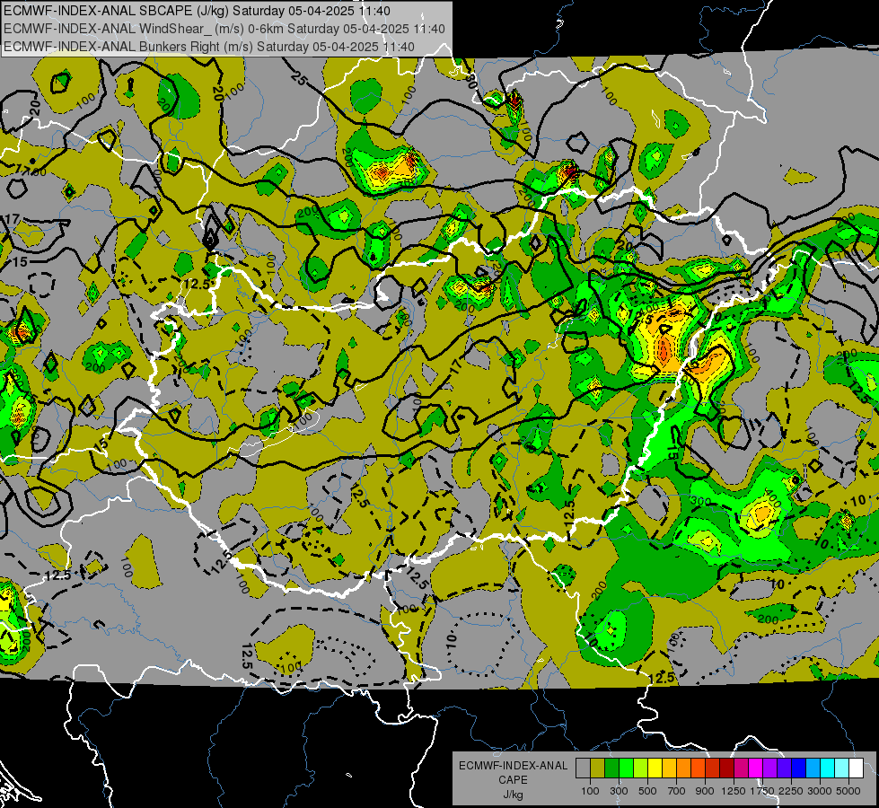
Task: Click the white swatch ending the legend
Action: coord(856,768)
